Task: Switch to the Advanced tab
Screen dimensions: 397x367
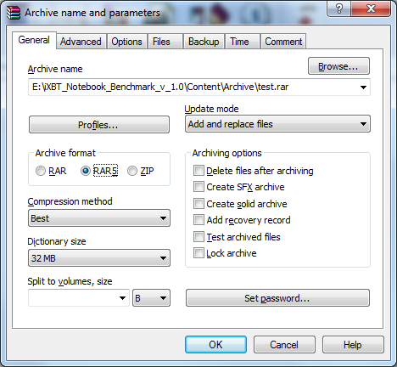Action: pos(81,42)
